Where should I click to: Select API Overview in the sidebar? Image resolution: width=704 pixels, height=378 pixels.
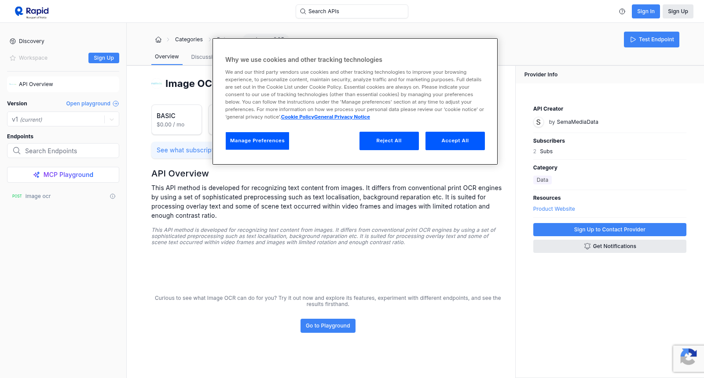63,84
